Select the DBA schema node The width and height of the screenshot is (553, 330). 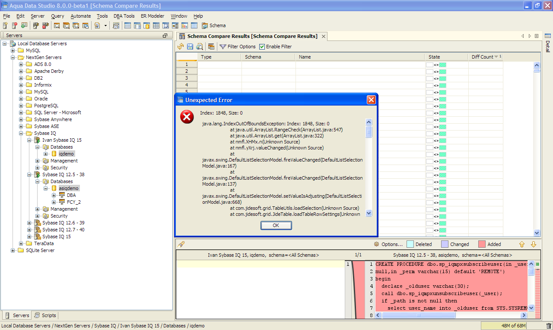tap(71, 195)
